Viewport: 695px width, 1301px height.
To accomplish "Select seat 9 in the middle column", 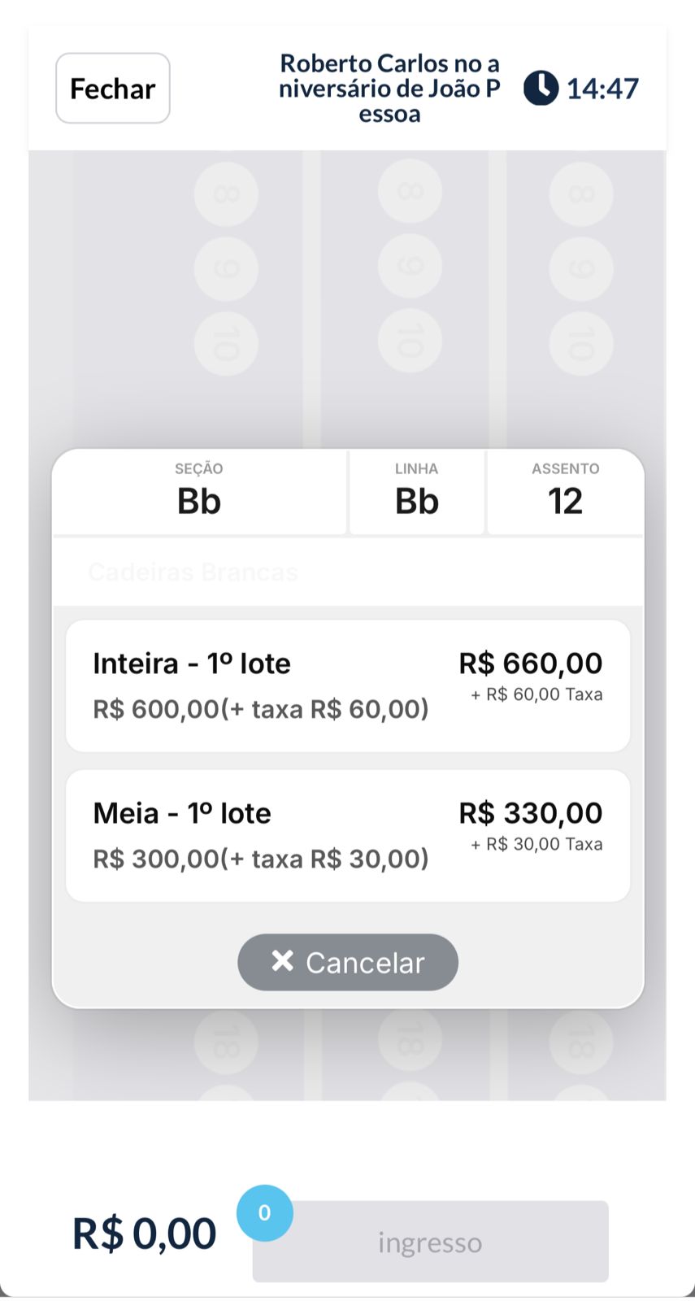I will pyautogui.click(x=410, y=267).
